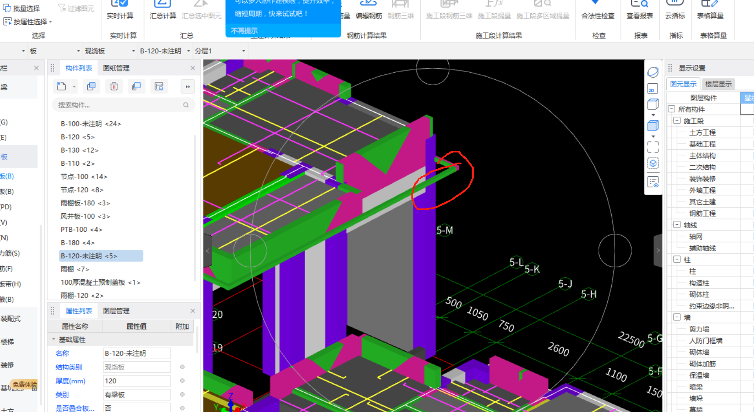Click local 3D box icon
This screenshot has width=754, height=412.
pyautogui.click(x=653, y=163)
